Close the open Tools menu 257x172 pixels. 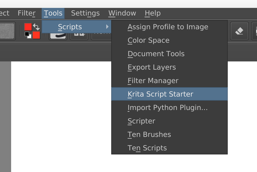53,13
